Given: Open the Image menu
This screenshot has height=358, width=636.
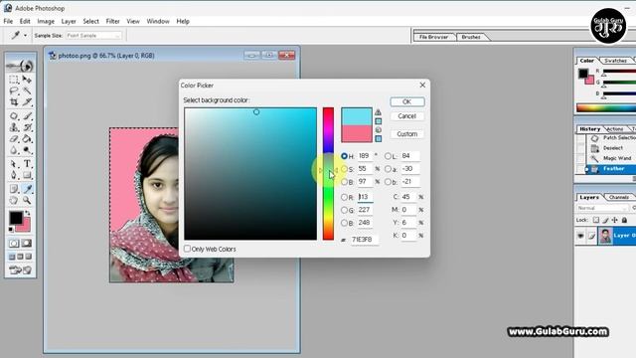Looking at the screenshot, I should 46,21.
